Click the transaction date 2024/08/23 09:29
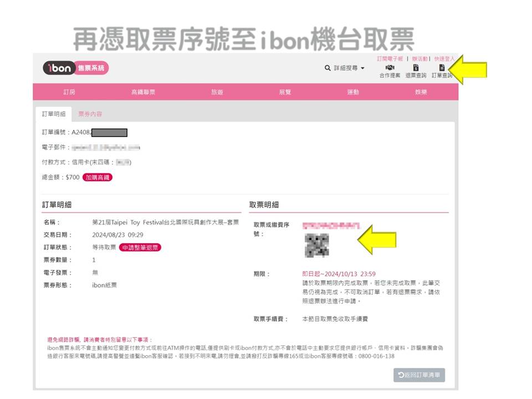The image size is (532, 399). tap(117, 235)
